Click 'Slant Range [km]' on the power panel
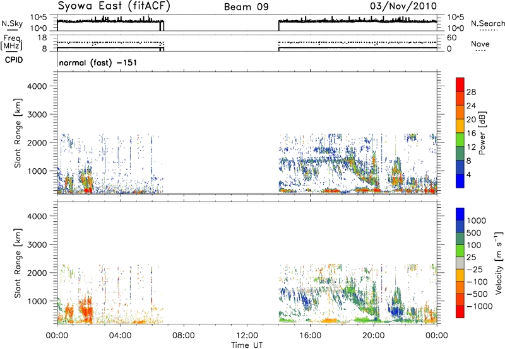 tap(18, 133)
